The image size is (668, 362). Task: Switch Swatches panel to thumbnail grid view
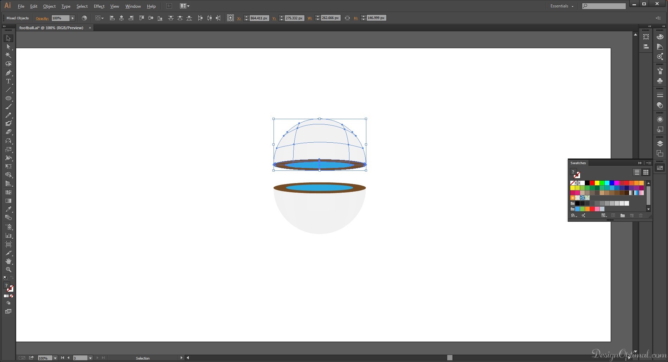click(646, 172)
